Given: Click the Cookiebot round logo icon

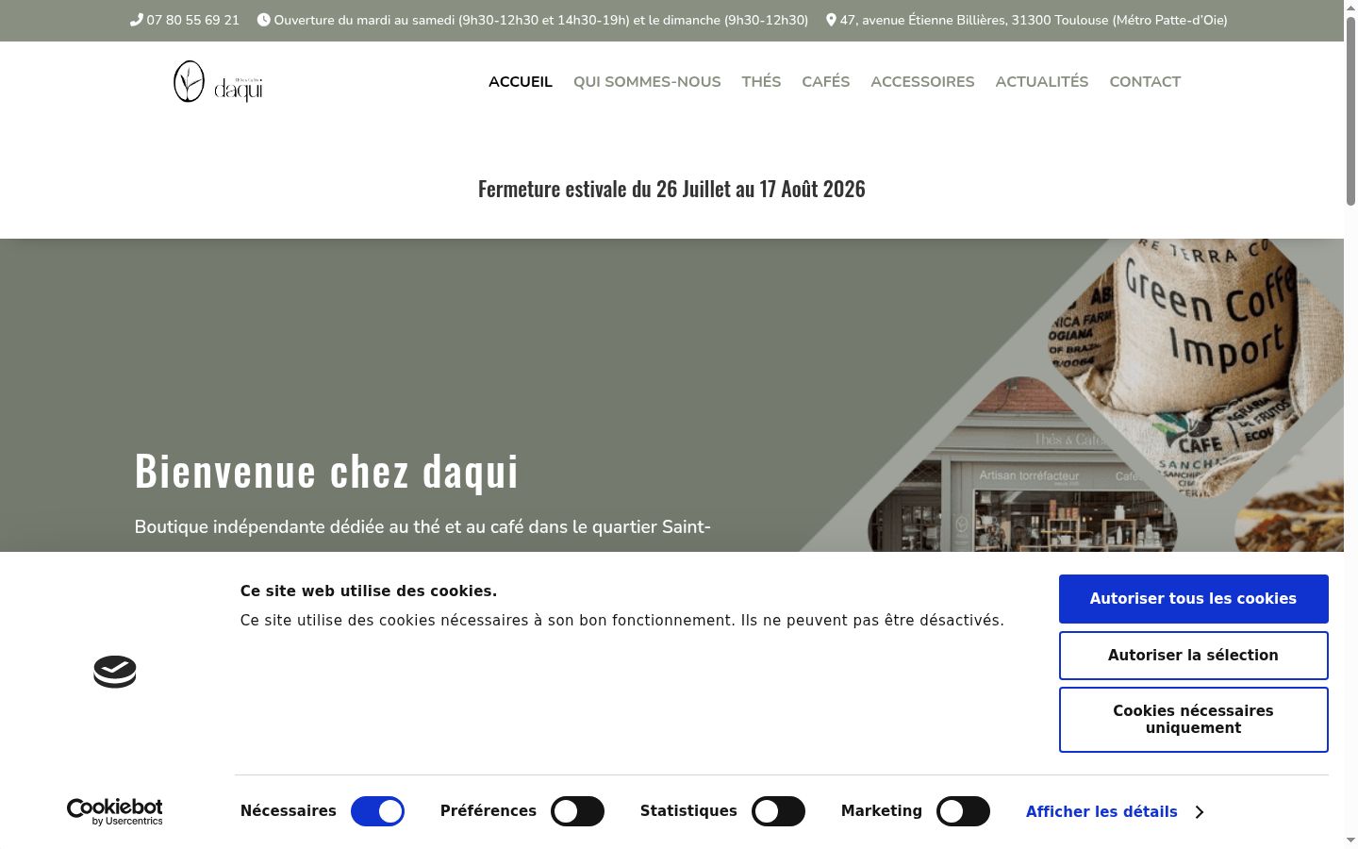Looking at the screenshot, I should pyautogui.click(x=115, y=672).
